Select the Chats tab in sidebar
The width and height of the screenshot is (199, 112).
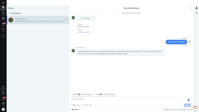(3, 8)
